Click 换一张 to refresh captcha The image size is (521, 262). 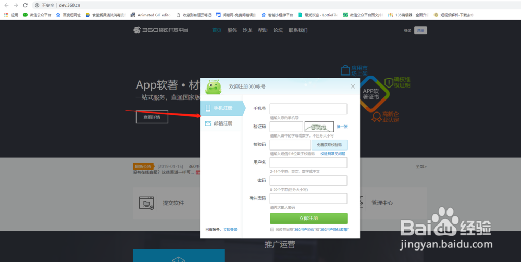coord(342,127)
